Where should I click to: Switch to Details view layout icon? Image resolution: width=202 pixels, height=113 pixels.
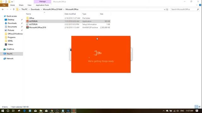(x=196, y=107)
